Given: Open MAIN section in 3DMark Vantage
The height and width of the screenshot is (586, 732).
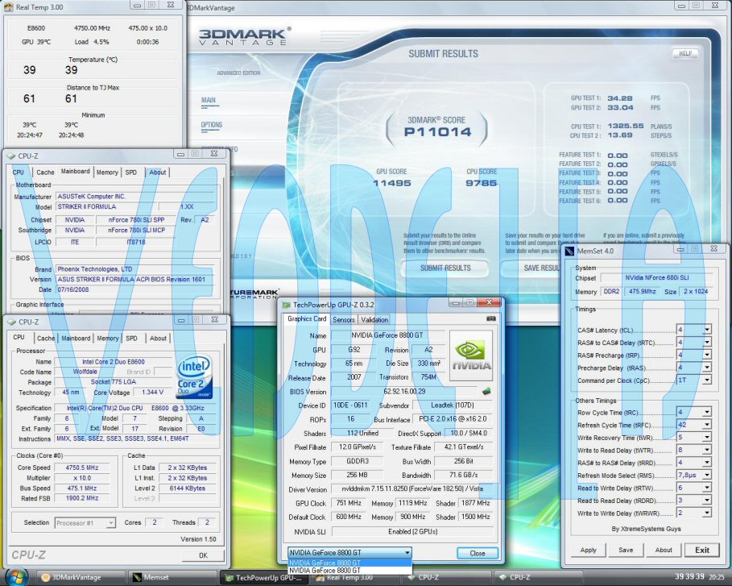Looking at the screenshot, I should (209, 100).
